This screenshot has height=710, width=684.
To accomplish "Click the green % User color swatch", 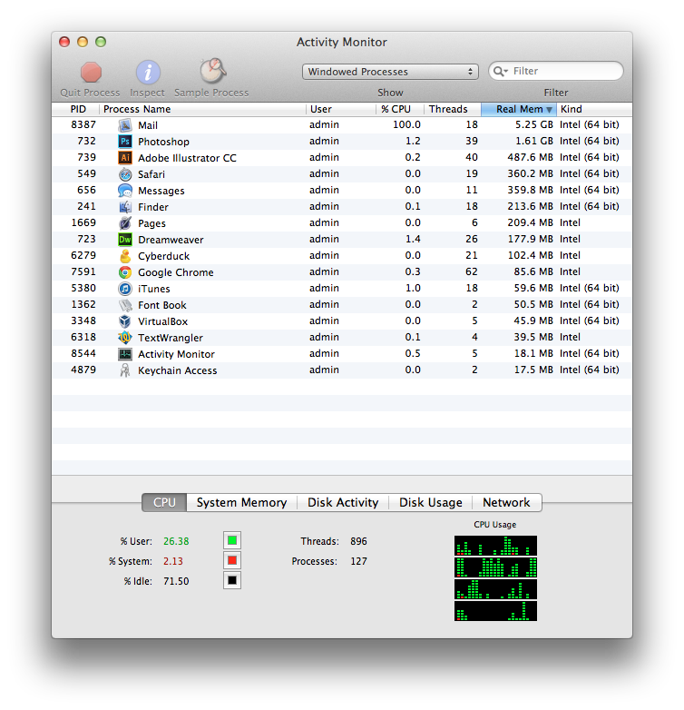I will coord(232,540).
